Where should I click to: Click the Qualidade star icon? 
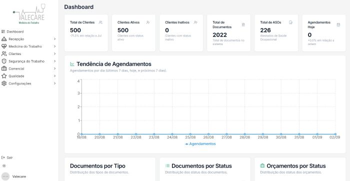click(x=4, y=76)
